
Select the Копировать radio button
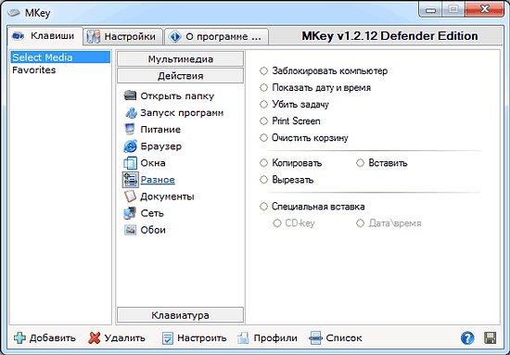click(263, 163)
